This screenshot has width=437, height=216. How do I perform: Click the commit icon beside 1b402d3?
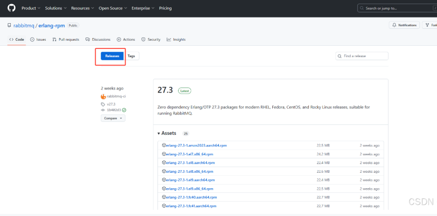coord(103,110)
